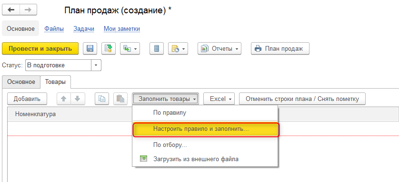This screenshot has height=182, width=399.
Task: Open the Файлы link
Action: [54, 29]
